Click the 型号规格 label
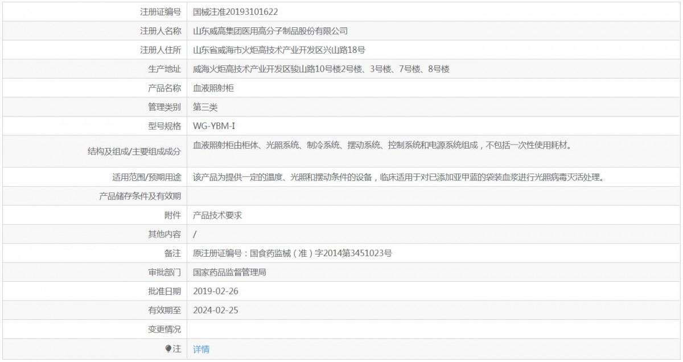The image size is (683, 362). tap(164, 126)
